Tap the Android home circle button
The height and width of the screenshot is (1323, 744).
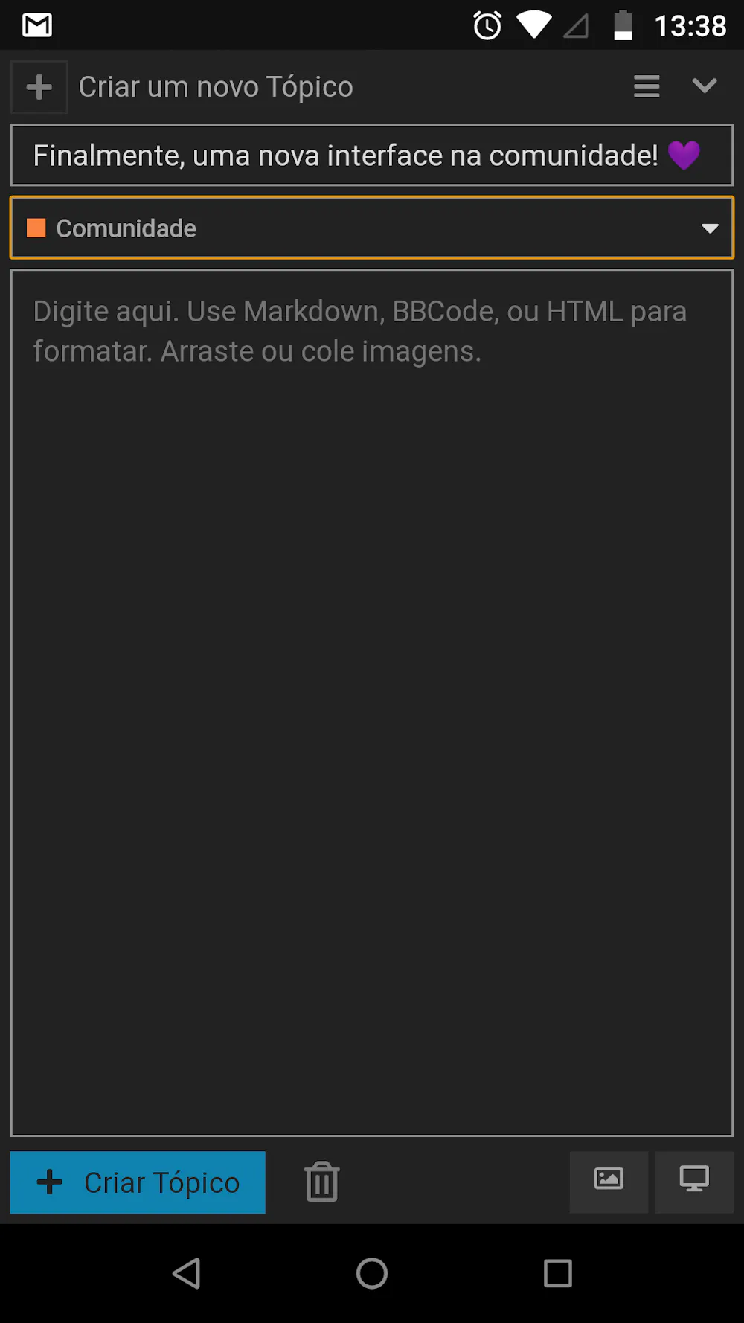[x=372, y=1273]
